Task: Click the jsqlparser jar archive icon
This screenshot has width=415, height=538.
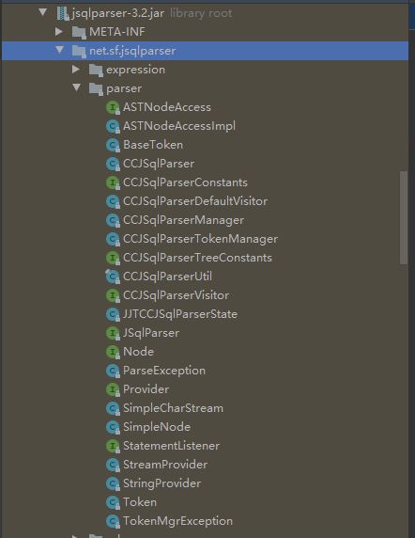Action: (63, 13)
